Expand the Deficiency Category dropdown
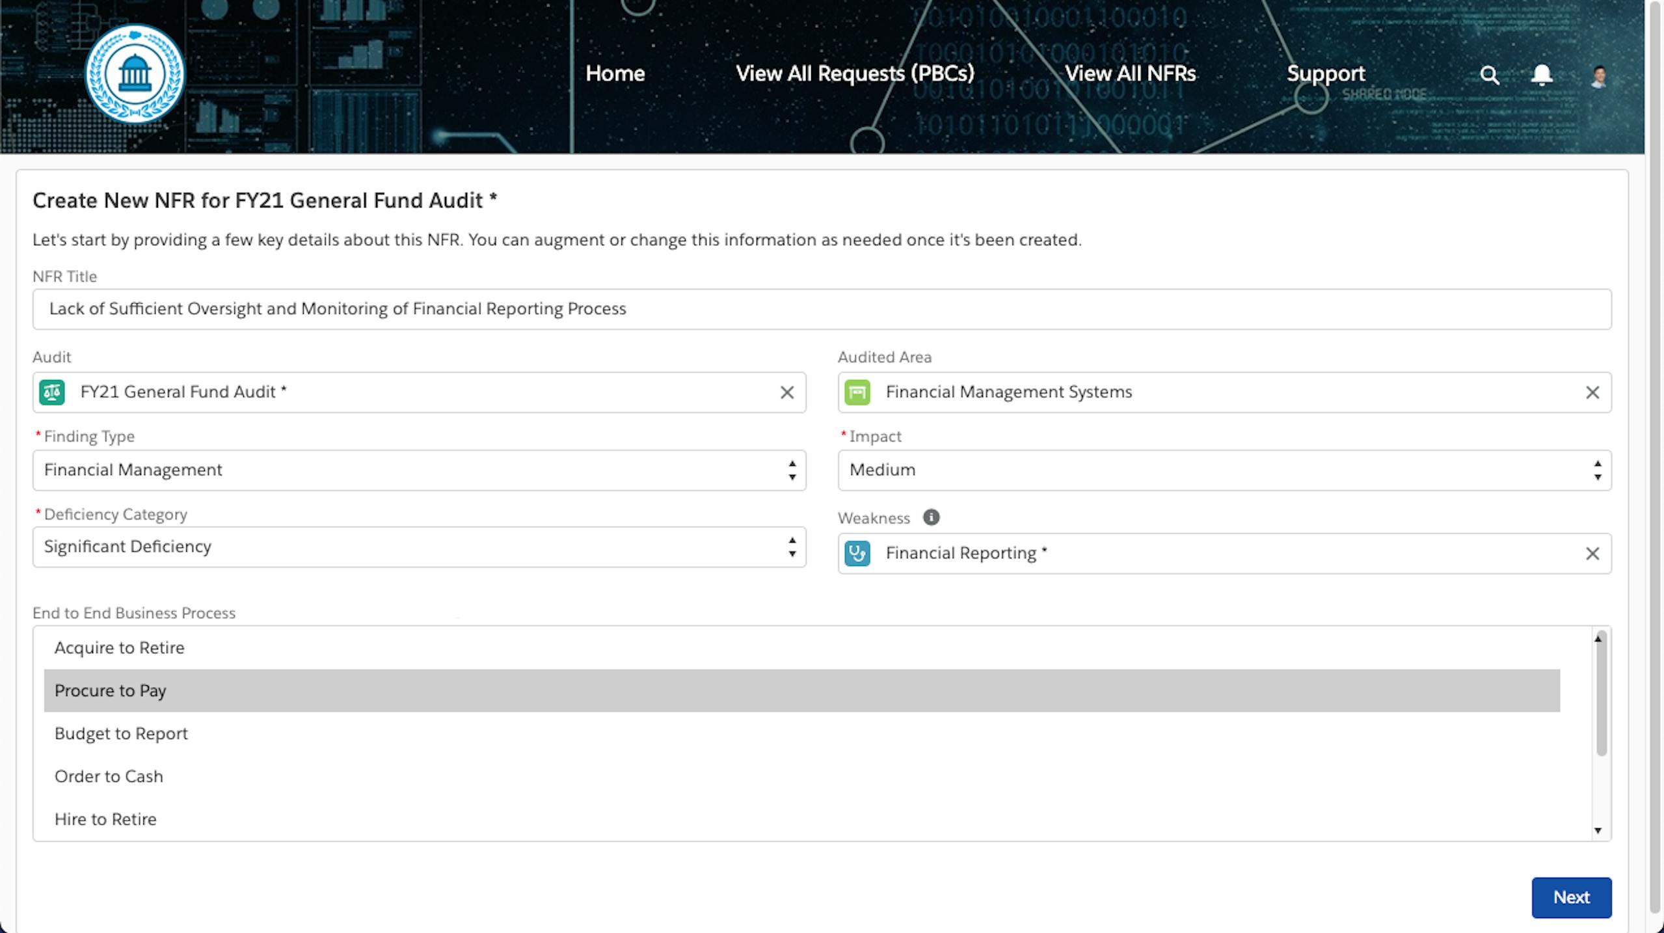Image resolution: width=1664 pixels, height=933 pixels. 419,547
